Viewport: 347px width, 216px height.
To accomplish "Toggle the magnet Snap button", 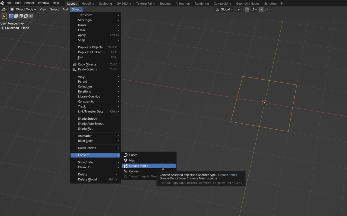I will pos(247,9).
